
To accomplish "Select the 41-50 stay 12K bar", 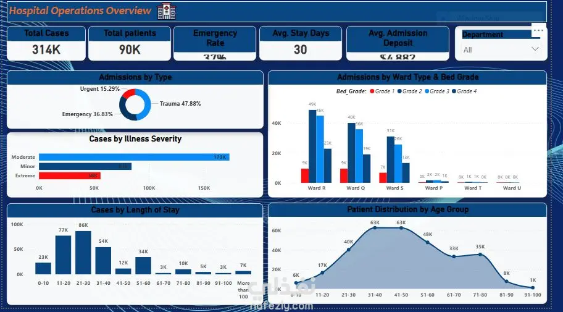I will coord(123,271).
